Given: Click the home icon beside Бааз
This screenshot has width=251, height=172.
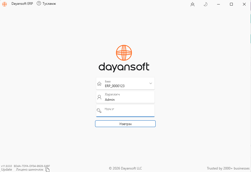Looking at the screenshot, I should click(99, 83).
